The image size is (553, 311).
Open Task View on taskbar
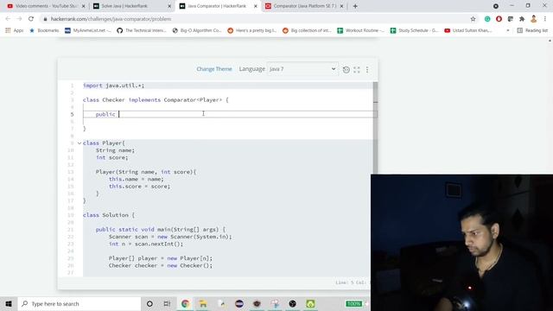tap(167, 303)
